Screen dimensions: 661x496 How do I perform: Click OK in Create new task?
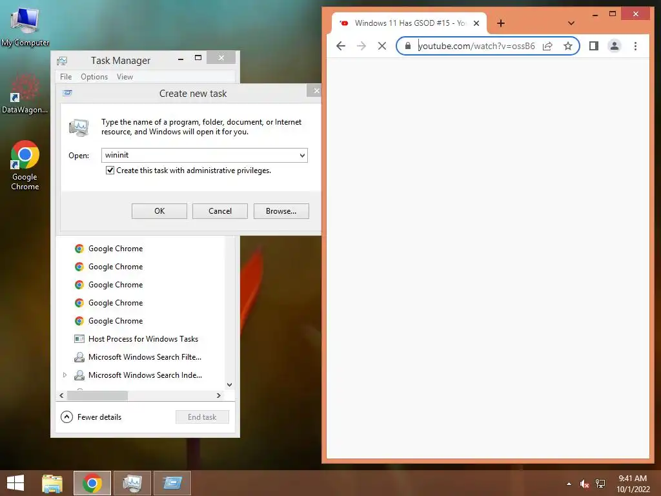[x=159, y=211]
